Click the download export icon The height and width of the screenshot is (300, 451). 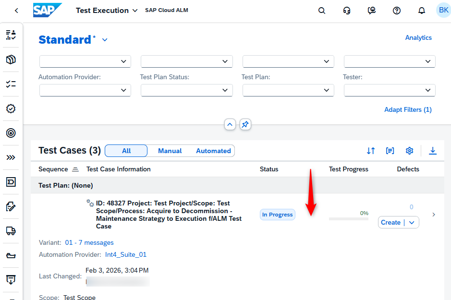(433, 151)
